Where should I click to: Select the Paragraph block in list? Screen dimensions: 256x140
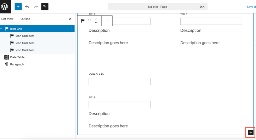pyautogui.click(x=17, y=64)
